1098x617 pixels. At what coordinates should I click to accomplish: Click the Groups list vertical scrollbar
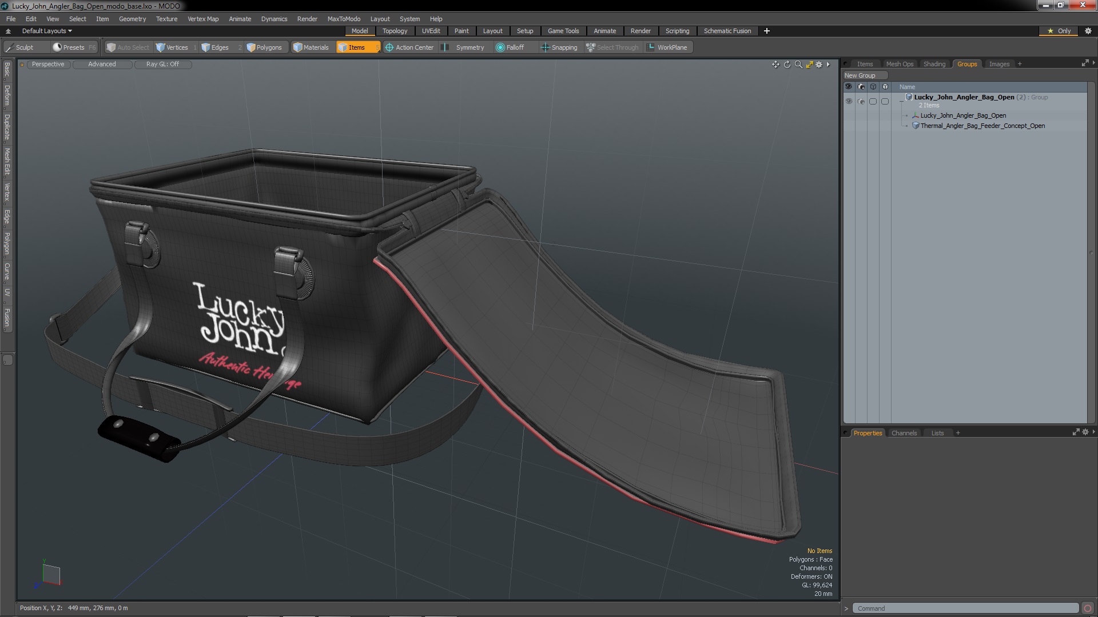1091,253
